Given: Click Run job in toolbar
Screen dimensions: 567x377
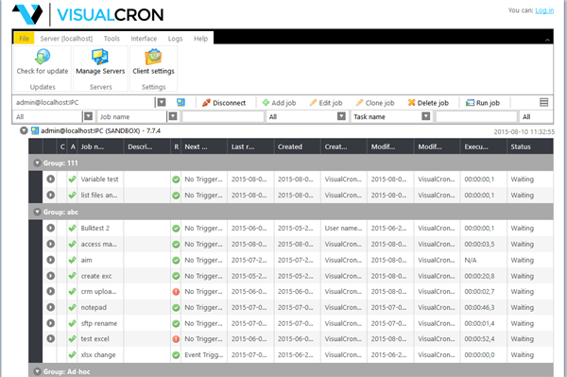Looking at the screenshot, I should tap(483, 103).
